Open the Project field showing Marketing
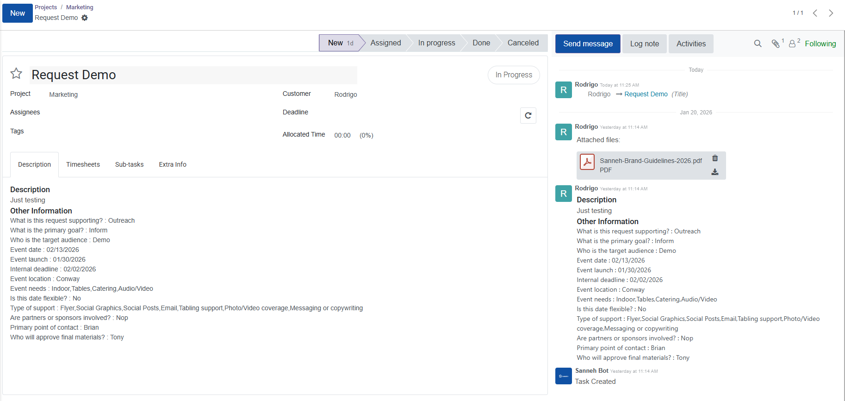Image resolution: width=845 pixels, height=401 pixels. [63, 94]
